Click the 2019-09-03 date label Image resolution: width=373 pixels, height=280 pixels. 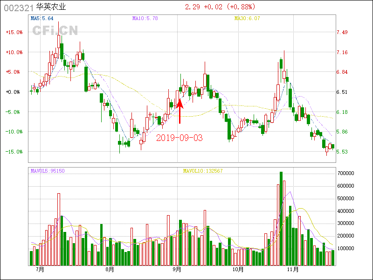(x=180, y=138)
